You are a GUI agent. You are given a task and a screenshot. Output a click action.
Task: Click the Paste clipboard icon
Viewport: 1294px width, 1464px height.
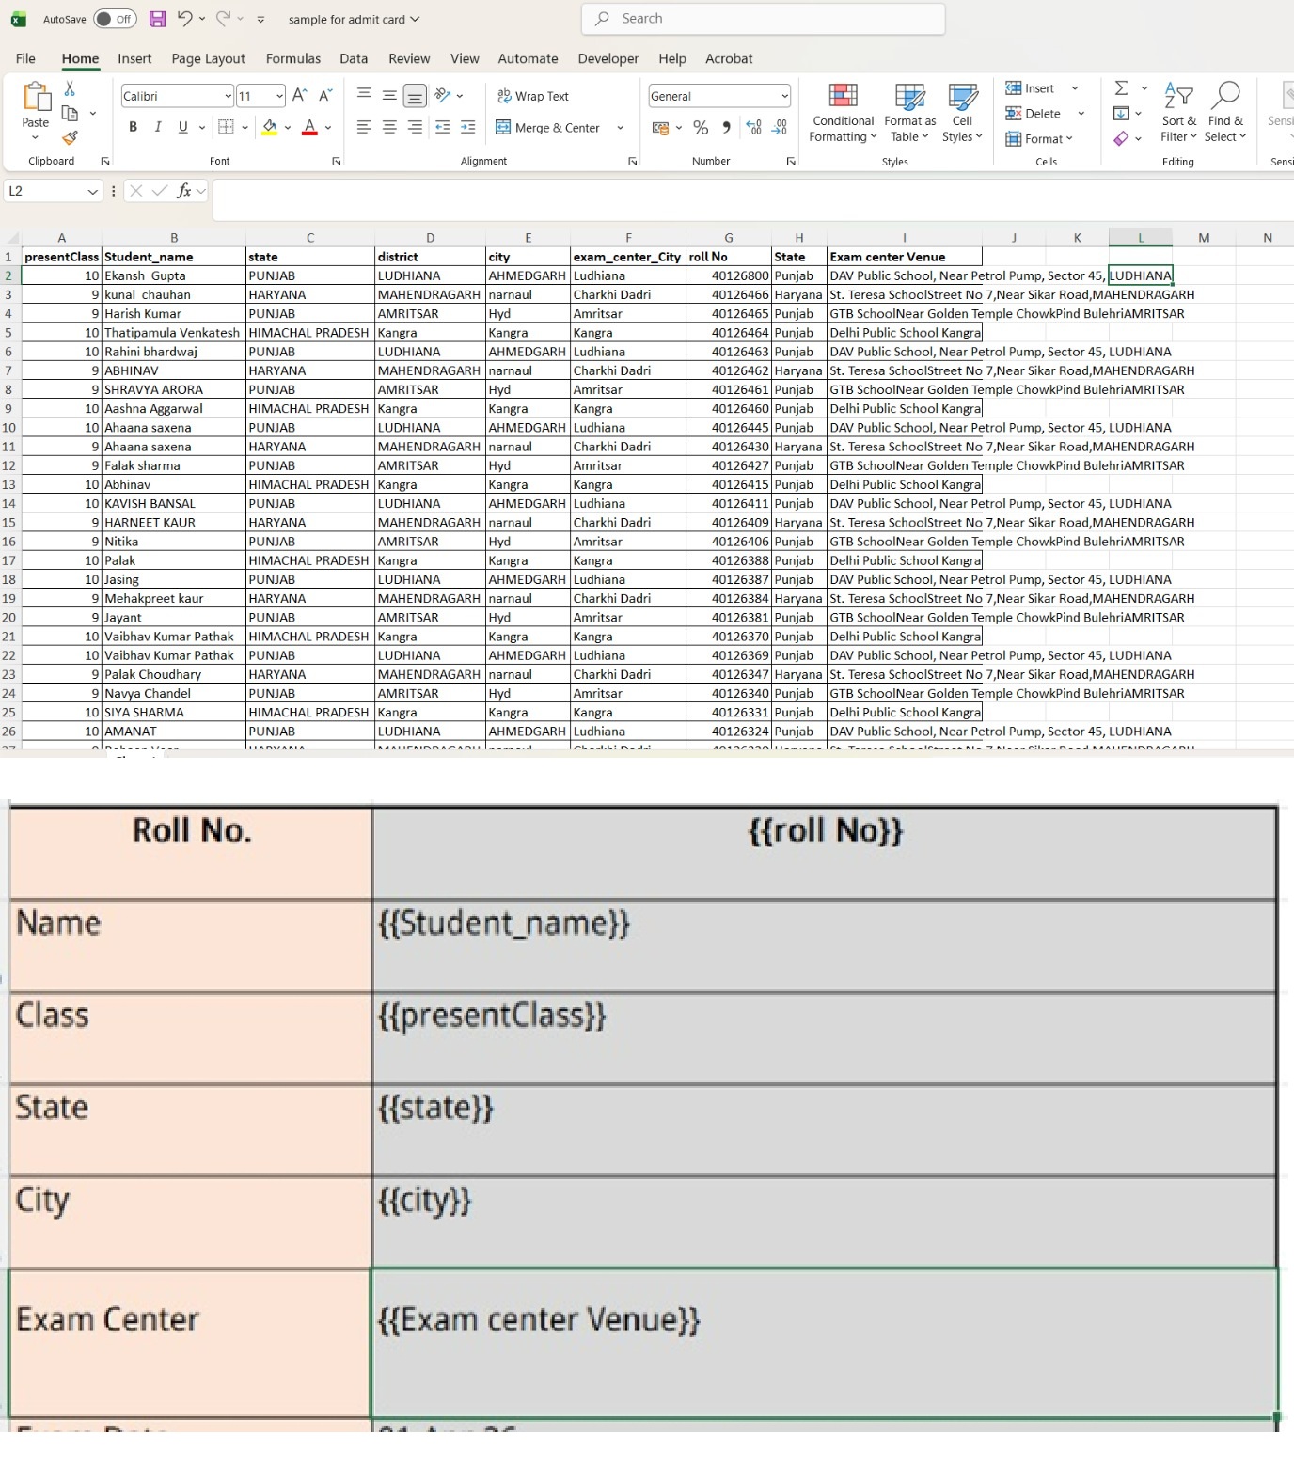[x=35, y=97]
